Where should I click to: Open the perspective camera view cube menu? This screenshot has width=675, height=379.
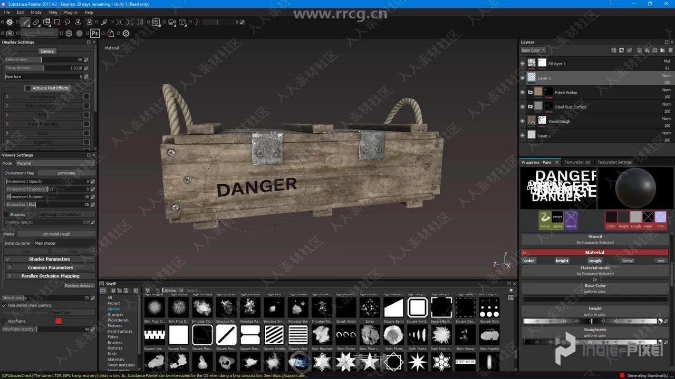click(x=182, y=22)
